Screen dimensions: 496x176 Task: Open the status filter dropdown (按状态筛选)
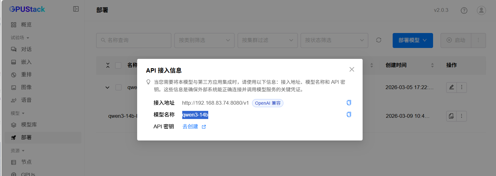tap(334, 40)
